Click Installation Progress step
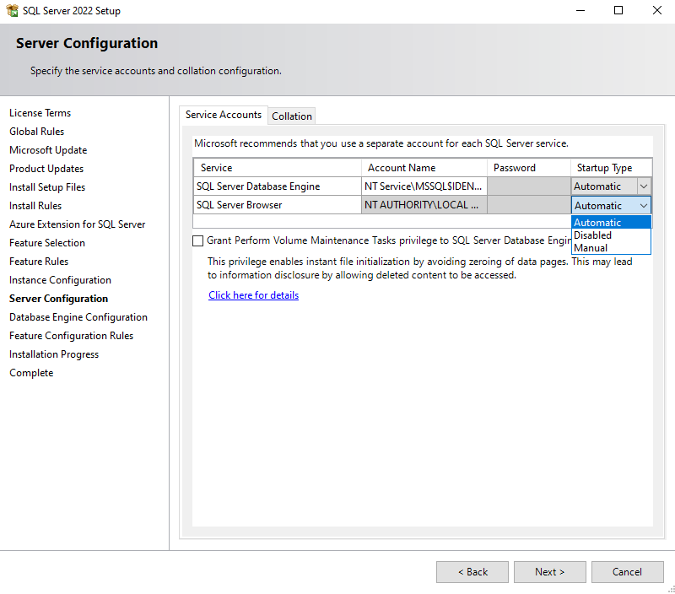This screenshot has height=594, width=675. point(54,354)
